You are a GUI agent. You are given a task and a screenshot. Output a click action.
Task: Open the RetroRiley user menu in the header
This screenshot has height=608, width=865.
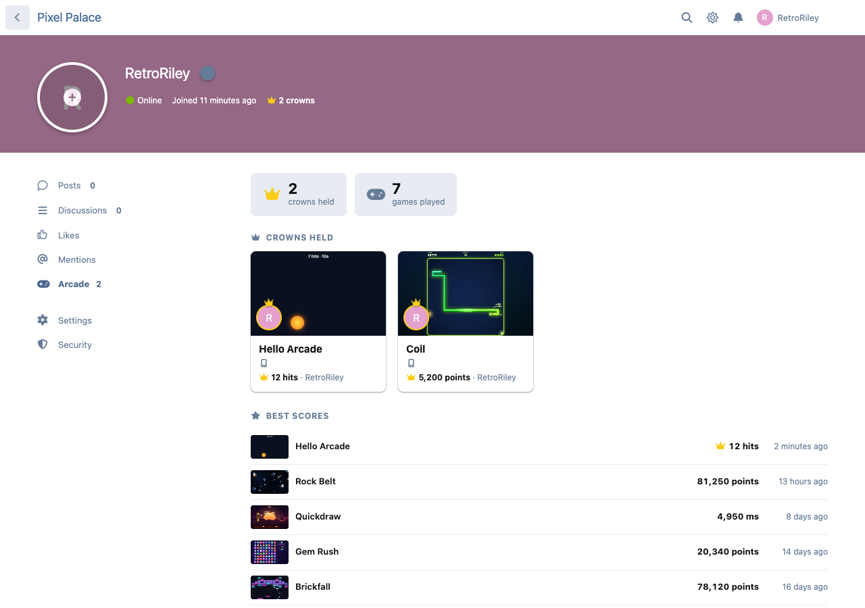788,18
